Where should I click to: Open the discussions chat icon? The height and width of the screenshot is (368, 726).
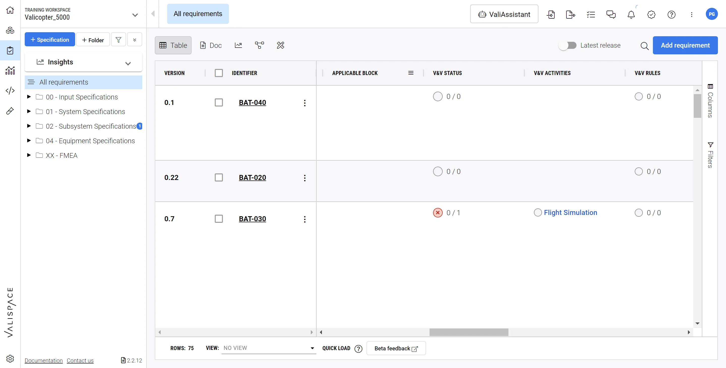click(611, 14)
